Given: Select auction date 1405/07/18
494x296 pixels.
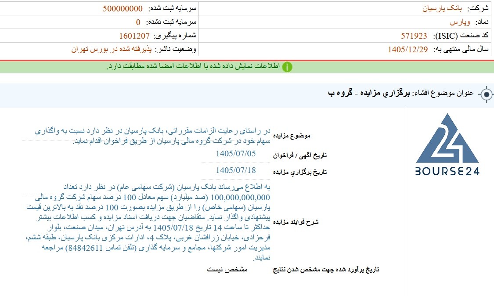Looking at the screenshot, I should click(x=236, y=170).
